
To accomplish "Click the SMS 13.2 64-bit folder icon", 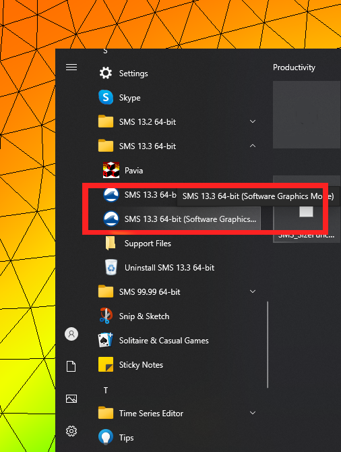I will [106, 121].
